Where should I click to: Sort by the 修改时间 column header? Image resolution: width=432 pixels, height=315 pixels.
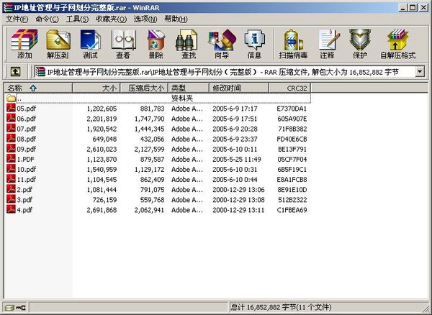tap(239, 88)
